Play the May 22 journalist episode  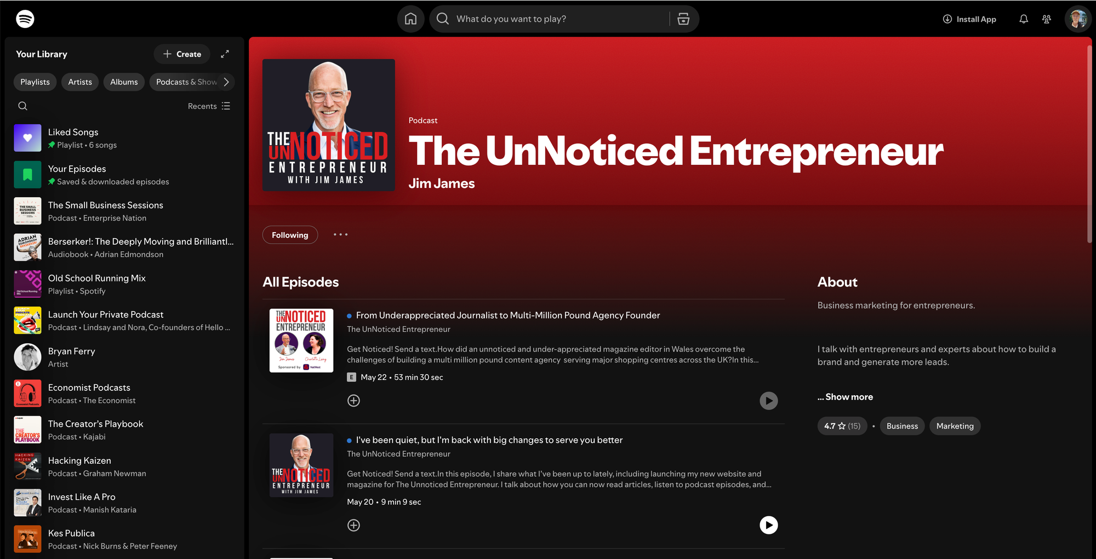tap(768, 401)
